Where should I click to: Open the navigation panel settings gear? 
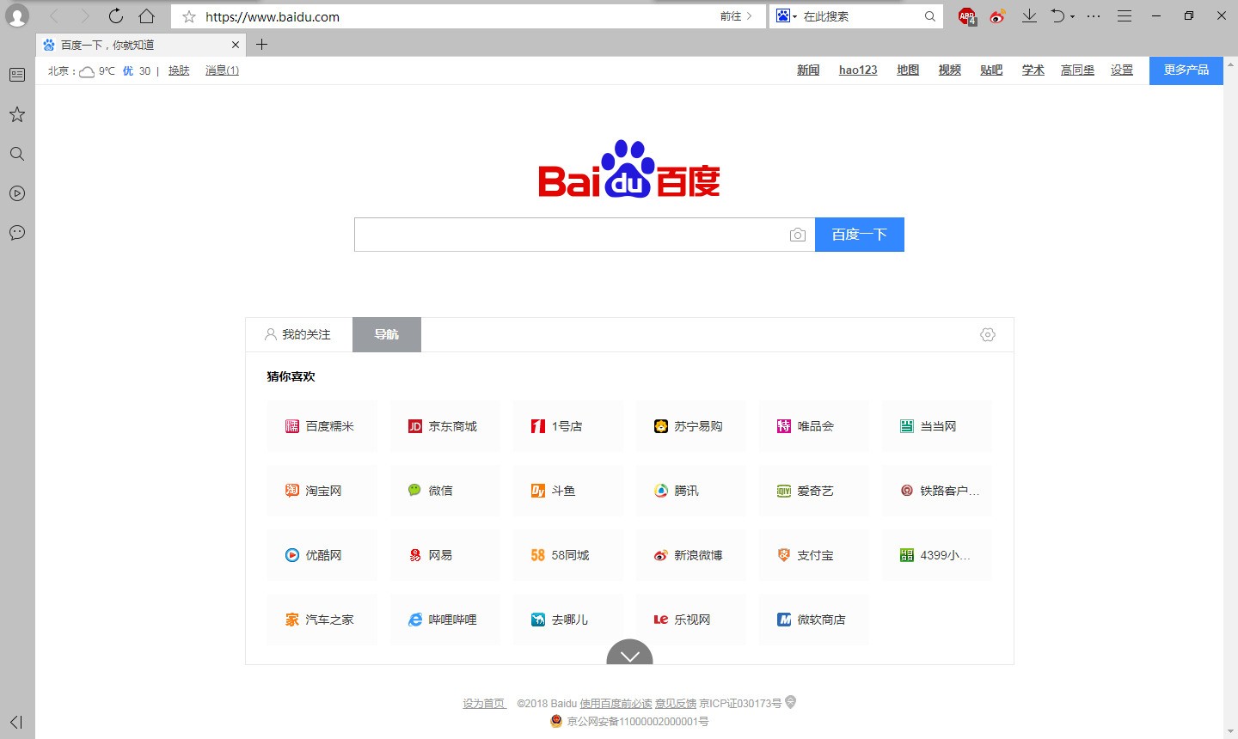point(987,335)
